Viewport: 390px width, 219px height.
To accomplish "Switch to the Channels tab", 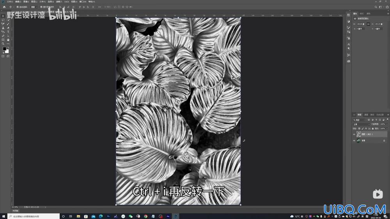I will 366,115.
